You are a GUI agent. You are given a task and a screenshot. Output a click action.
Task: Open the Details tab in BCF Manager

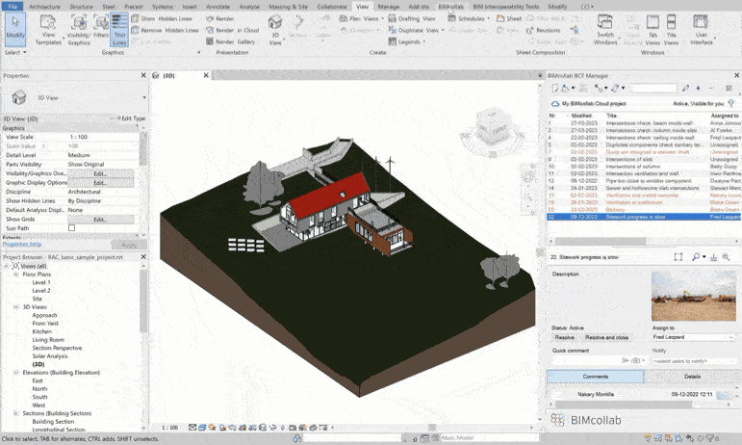692,377
